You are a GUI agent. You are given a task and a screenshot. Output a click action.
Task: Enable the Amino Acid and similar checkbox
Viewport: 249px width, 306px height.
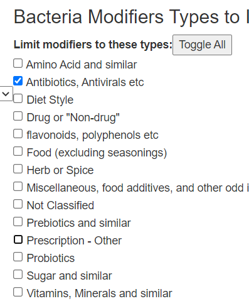[18, 63]
